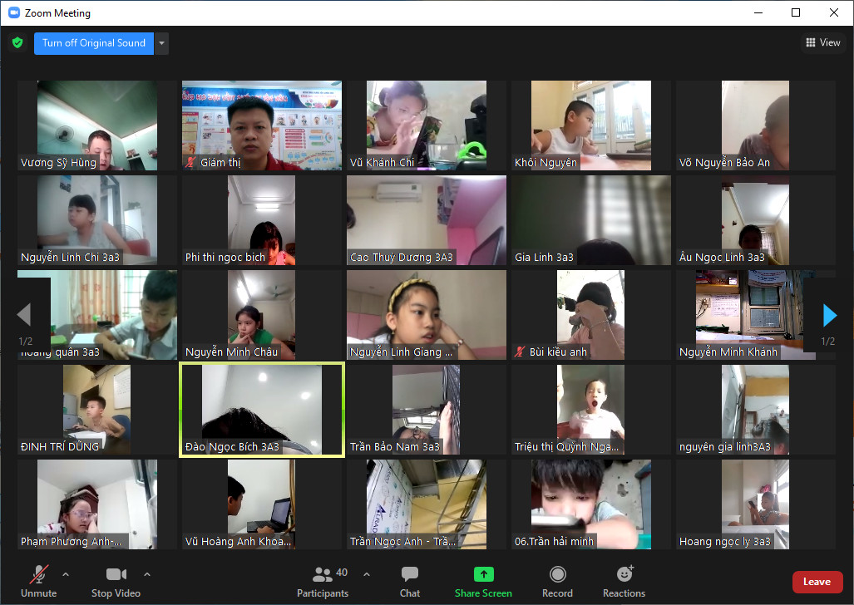Go to previous page of video gallery

[24, 315]
